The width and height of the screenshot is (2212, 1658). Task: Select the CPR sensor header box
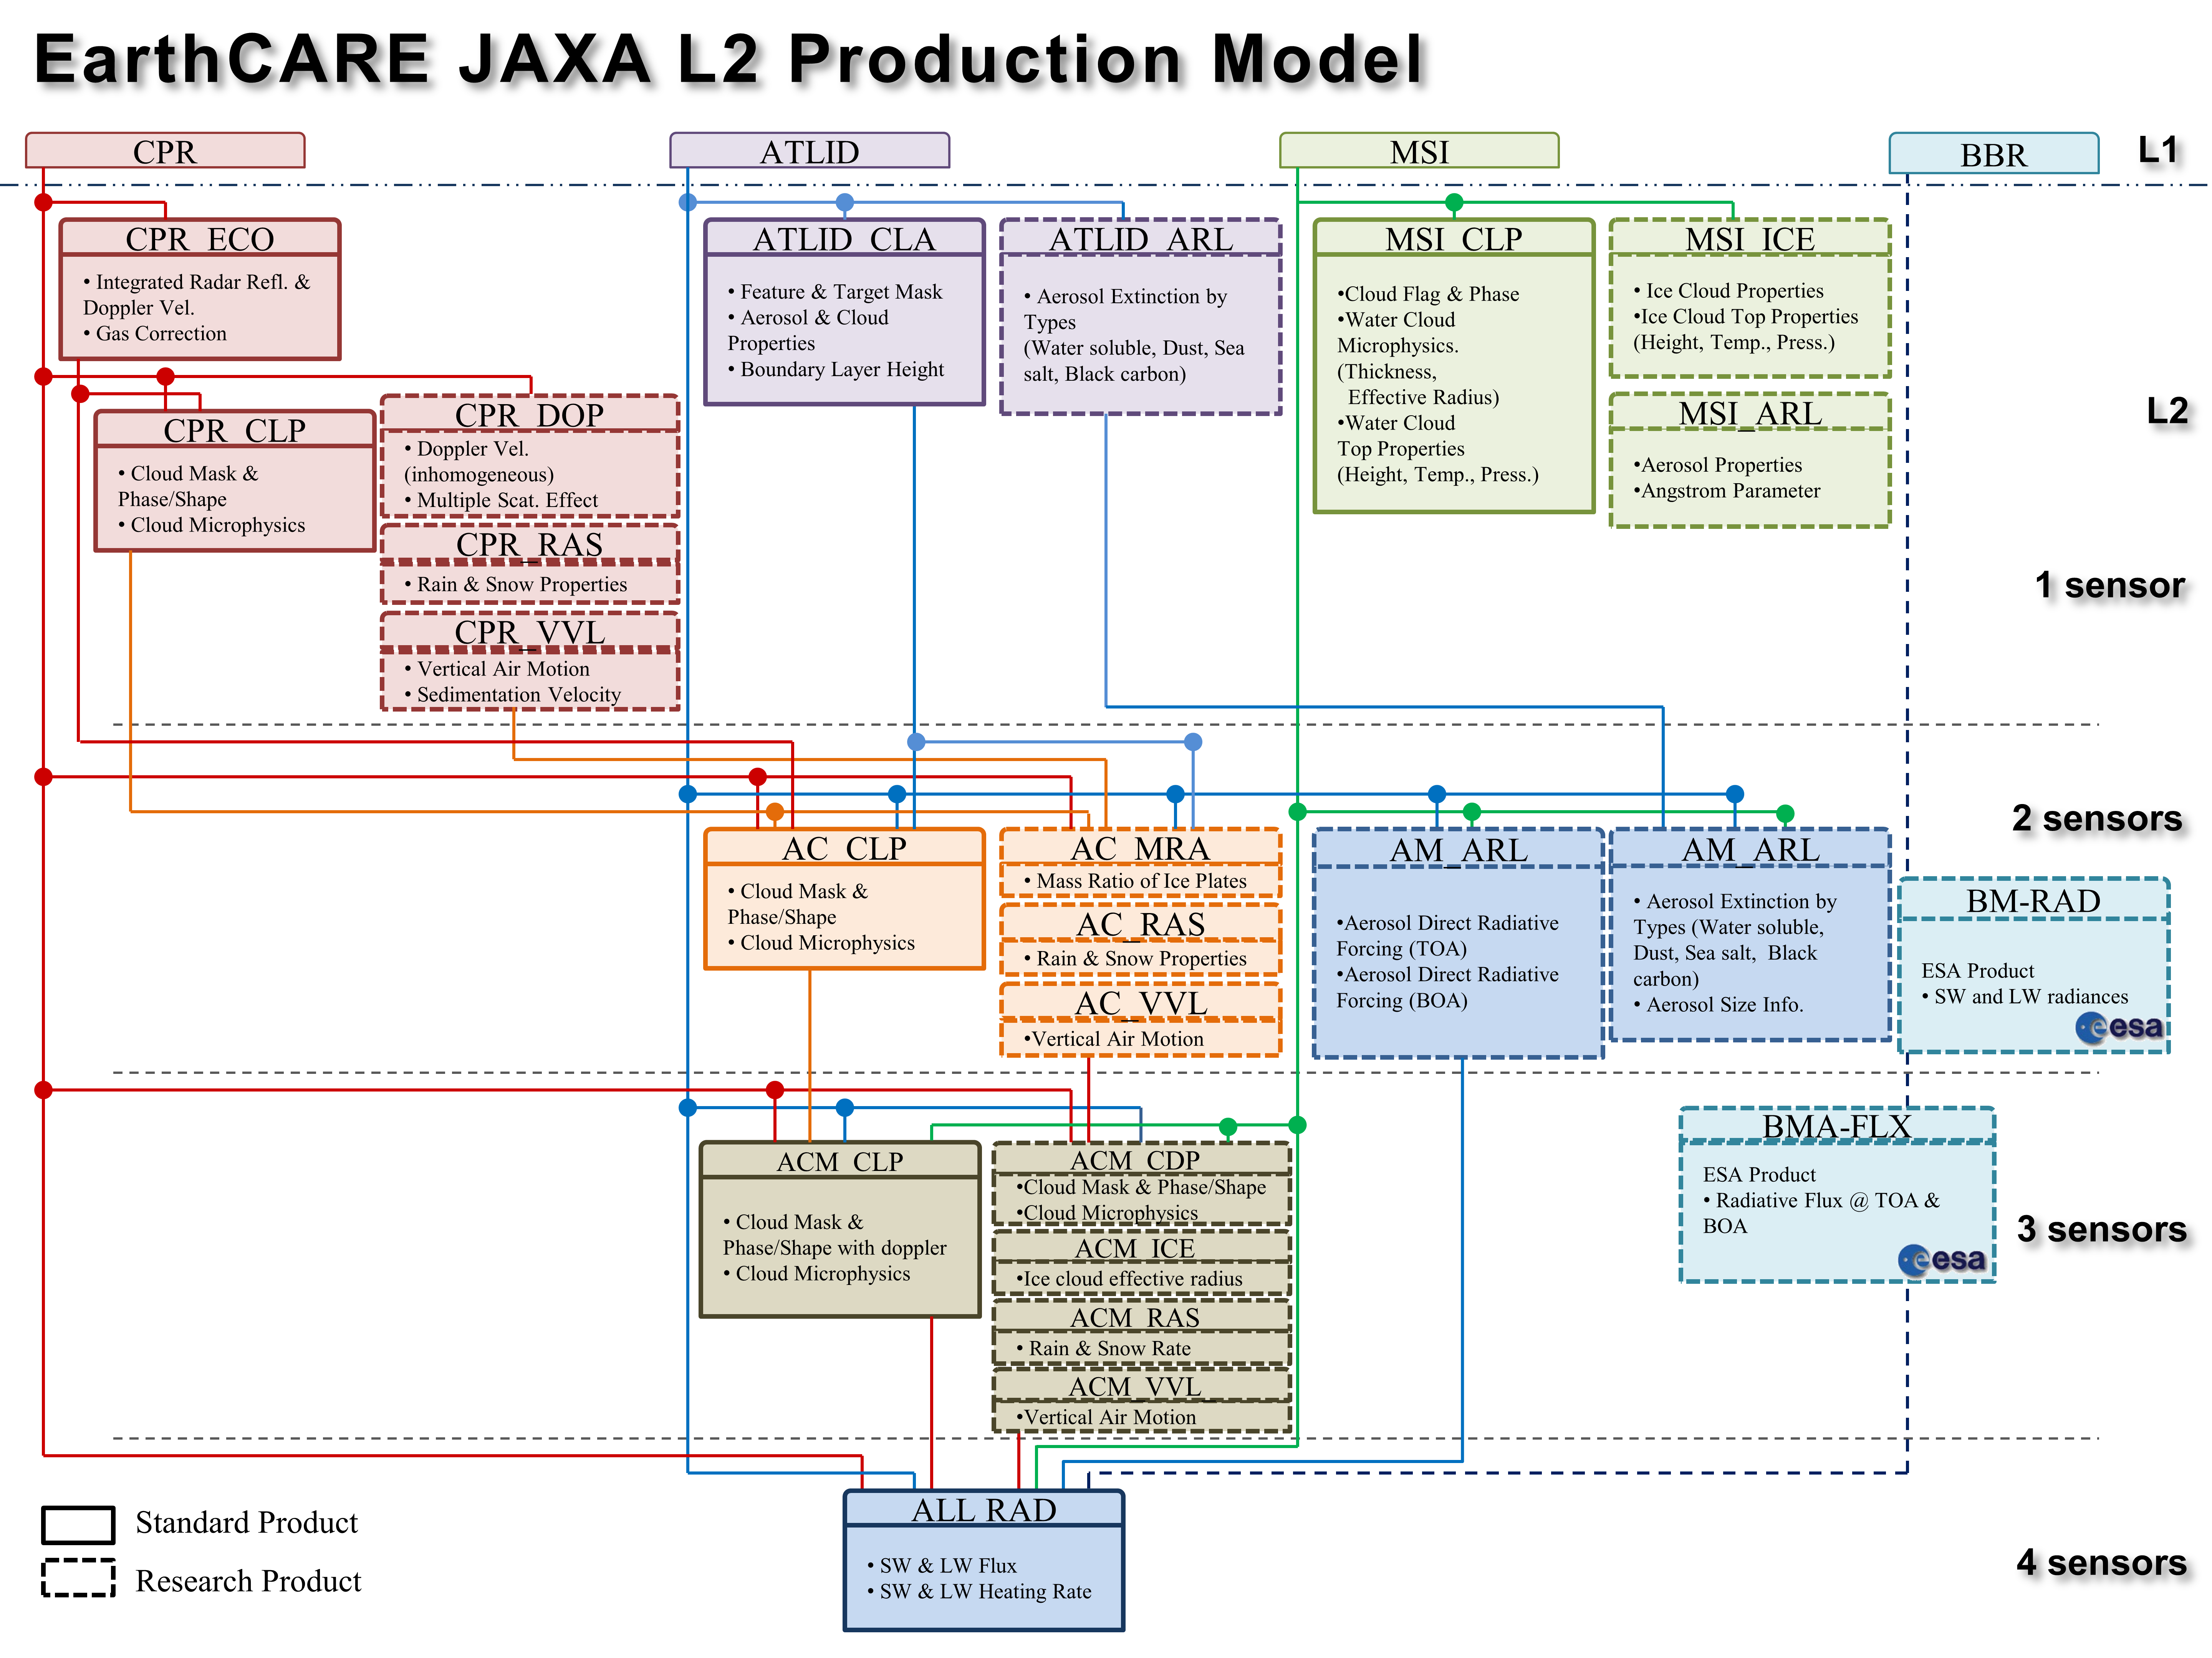(165, 151)
